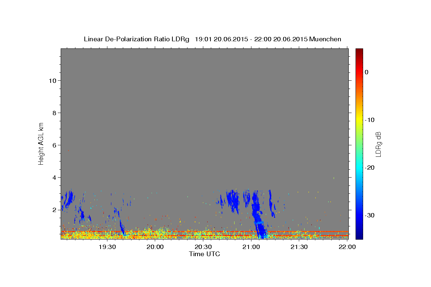Click the height tick label '8'
Screen dimensions: 431x287
pos(54,113)
